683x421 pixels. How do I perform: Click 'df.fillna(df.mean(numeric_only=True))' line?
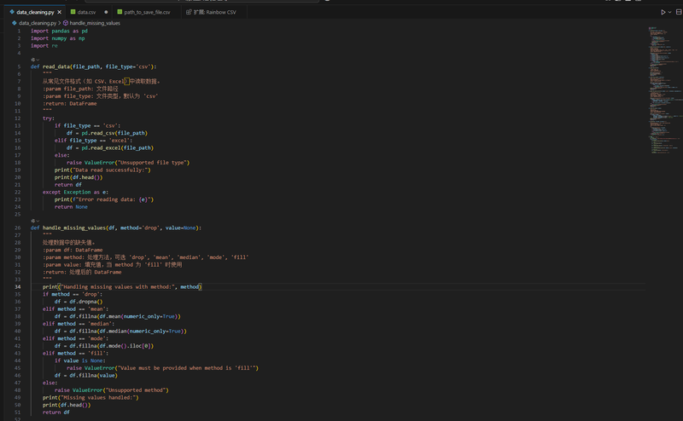point(117,316)
